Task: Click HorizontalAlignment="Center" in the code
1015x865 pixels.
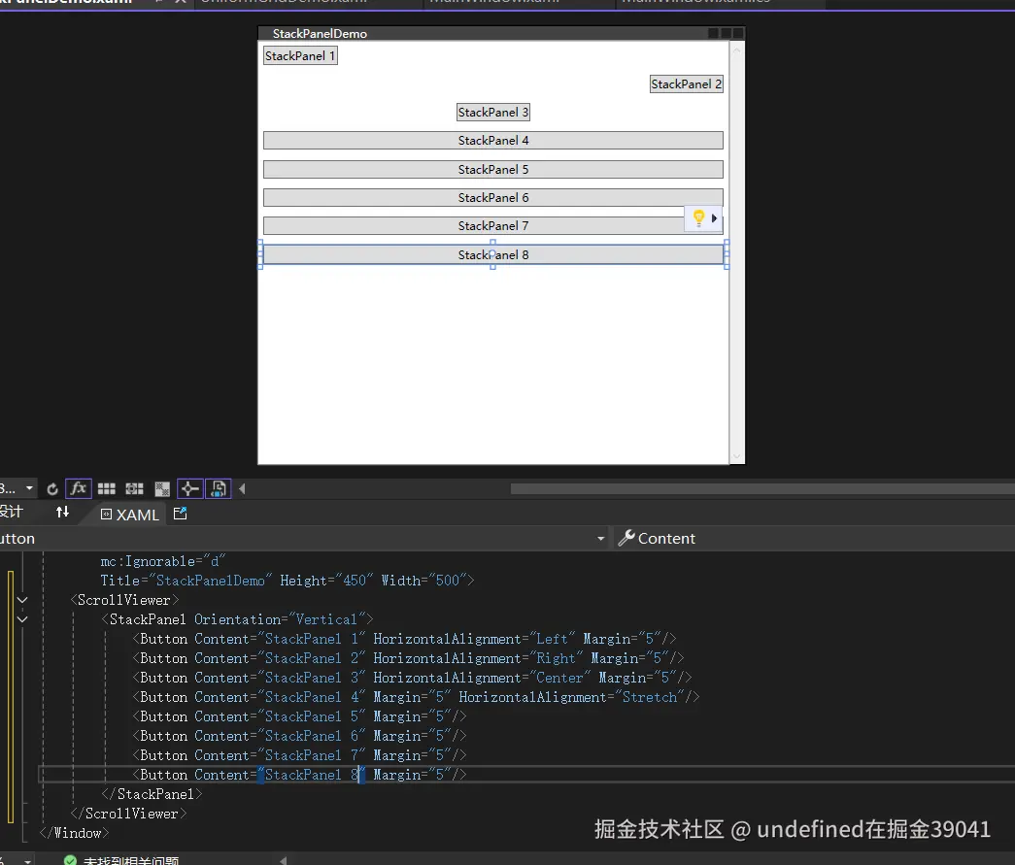Action: pos(483,678)
